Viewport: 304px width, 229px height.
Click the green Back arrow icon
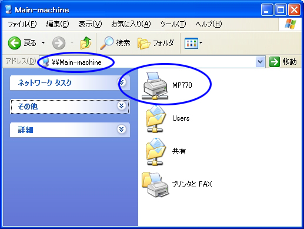pos(14,43)
